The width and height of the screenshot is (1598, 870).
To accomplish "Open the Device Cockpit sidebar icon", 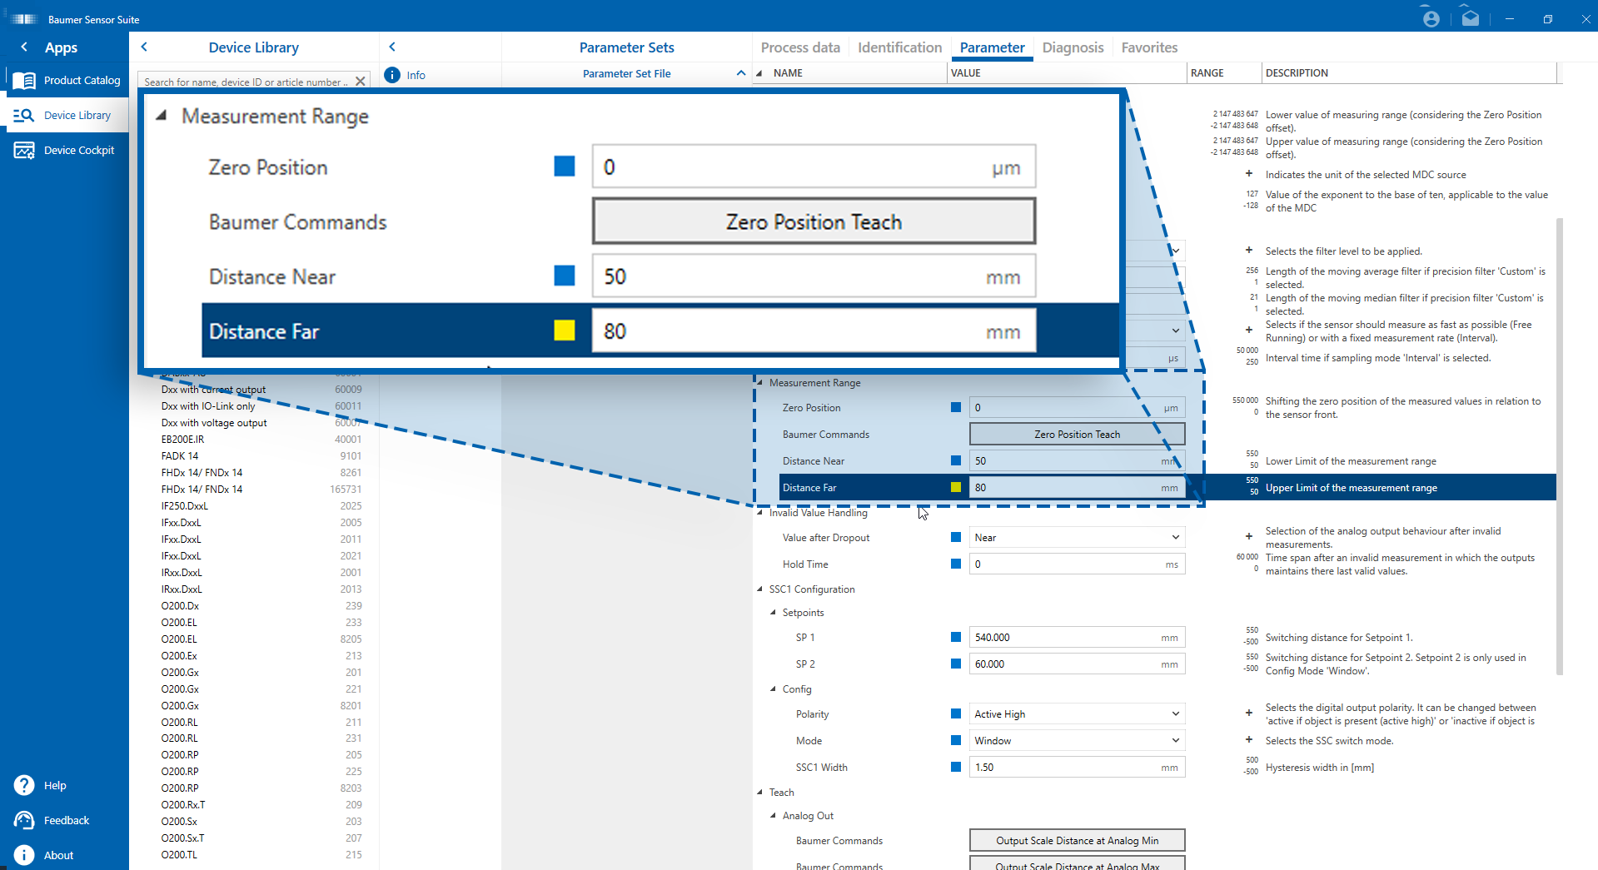I will (x=24, y=151).
